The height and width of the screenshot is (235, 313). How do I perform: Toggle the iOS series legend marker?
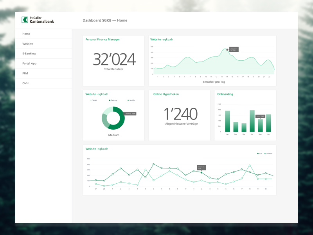coord(259,154)
